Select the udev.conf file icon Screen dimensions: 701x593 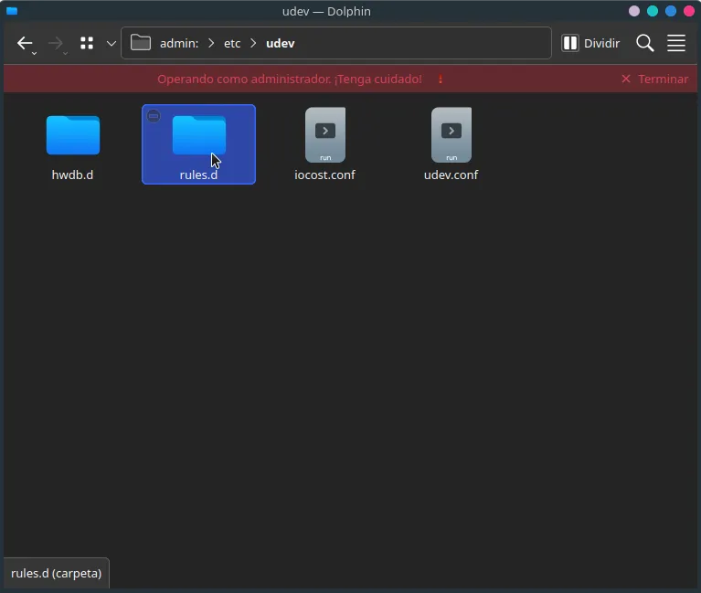coord(451,134)
